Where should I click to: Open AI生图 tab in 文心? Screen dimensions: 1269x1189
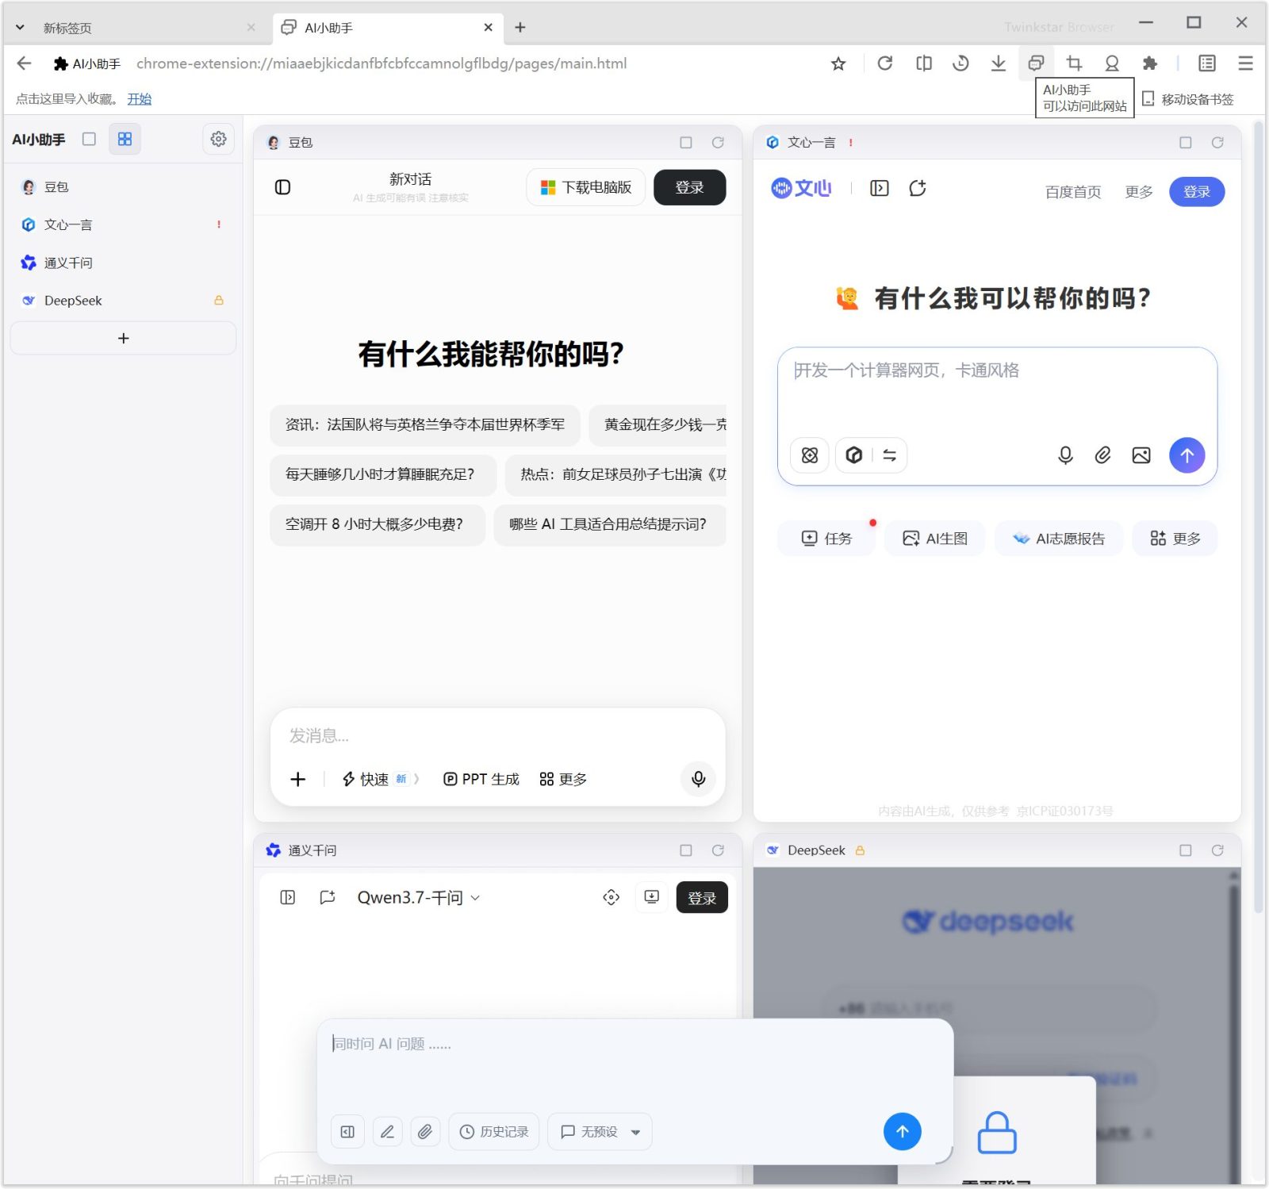point(935,539)
